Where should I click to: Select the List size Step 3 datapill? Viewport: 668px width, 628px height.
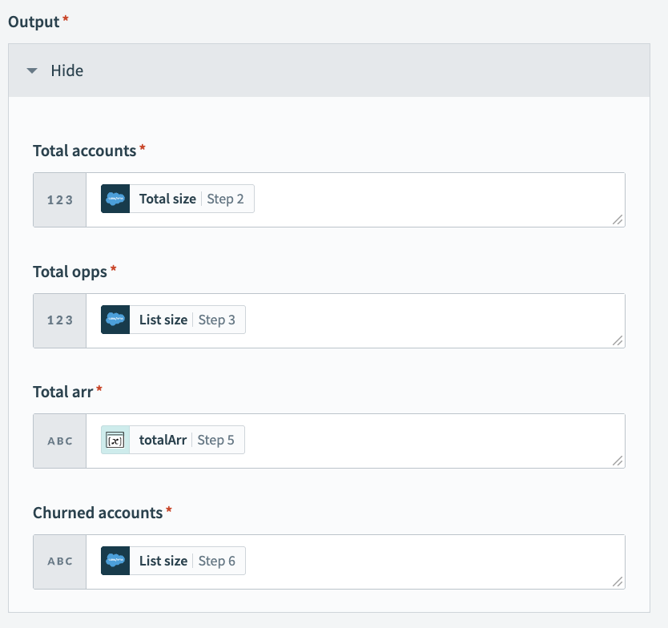[x=171, y=319]
